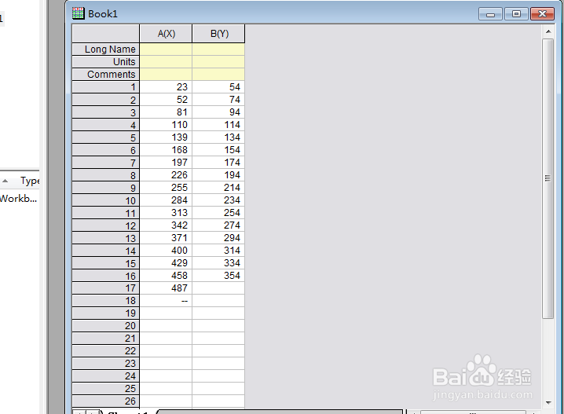
Task: Click cell containing 23 in column A
Action: tap(166, 87)
